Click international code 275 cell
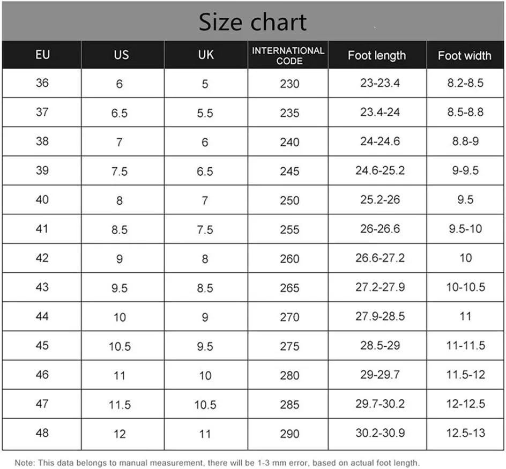Screen dimensions: 506x469 point(288,346)
